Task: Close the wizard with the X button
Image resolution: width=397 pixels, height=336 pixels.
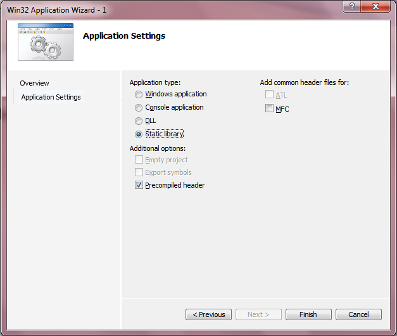Action: (375, 6)
